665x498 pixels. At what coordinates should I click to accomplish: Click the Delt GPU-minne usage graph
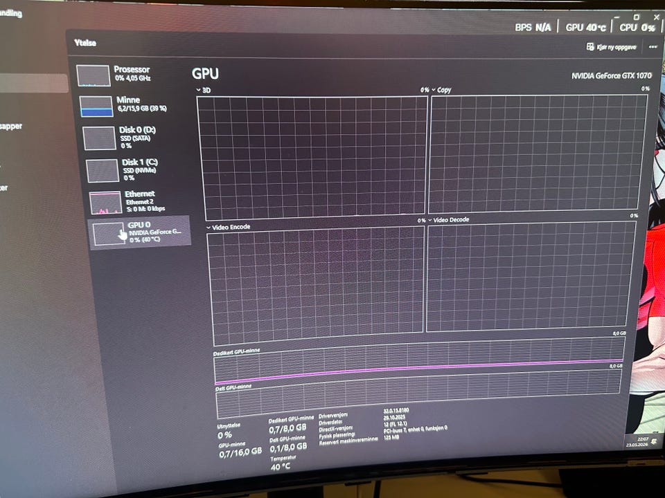(418, 394)
